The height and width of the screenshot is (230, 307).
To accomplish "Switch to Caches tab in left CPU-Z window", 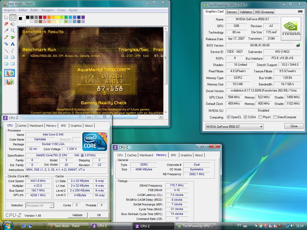I will (x=22, y=126).
